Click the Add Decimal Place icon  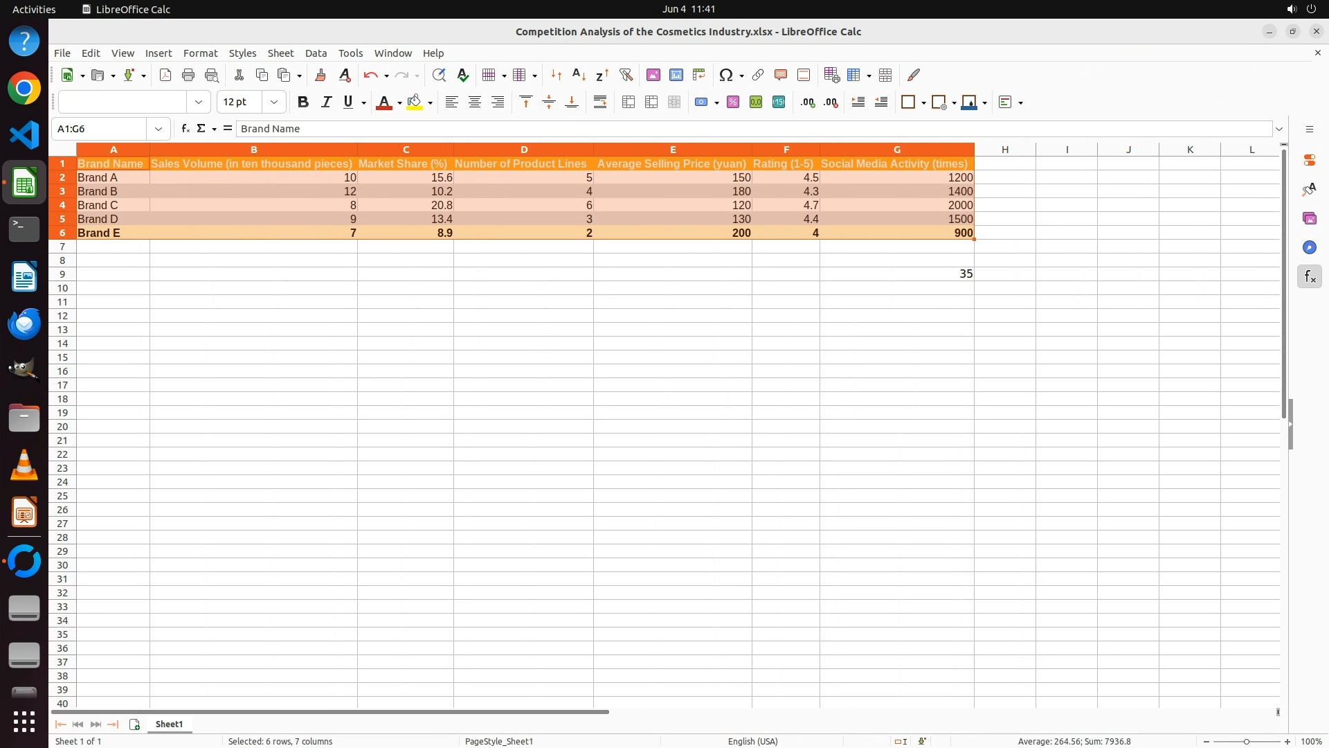808,103
